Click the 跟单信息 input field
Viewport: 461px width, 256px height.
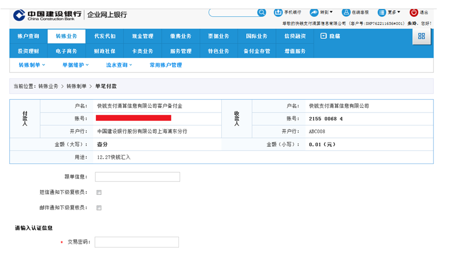point(137,177)
